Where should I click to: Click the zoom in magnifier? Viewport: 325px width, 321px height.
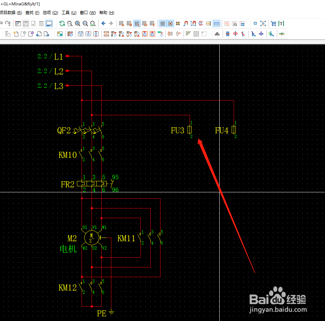coord(78,23)
